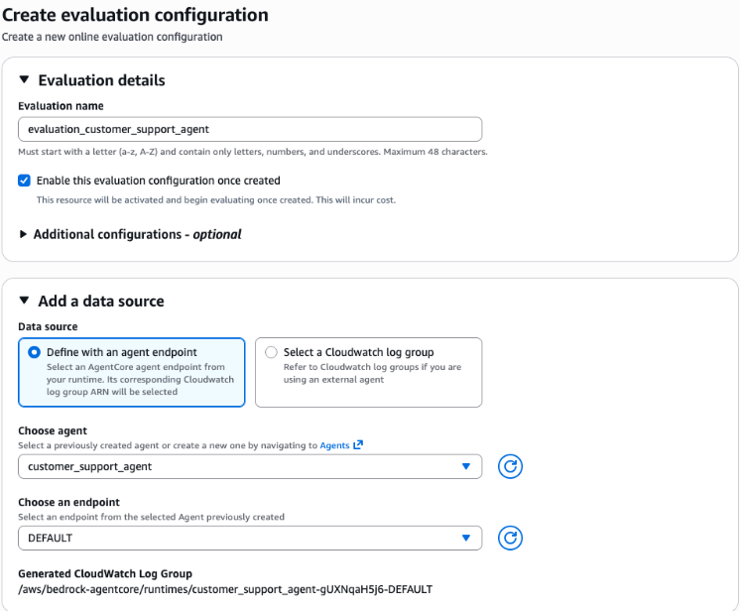Refresh the Choose an endpoint list
The width and height of the screenshot is (740, 611).
(x=510, y=539)
